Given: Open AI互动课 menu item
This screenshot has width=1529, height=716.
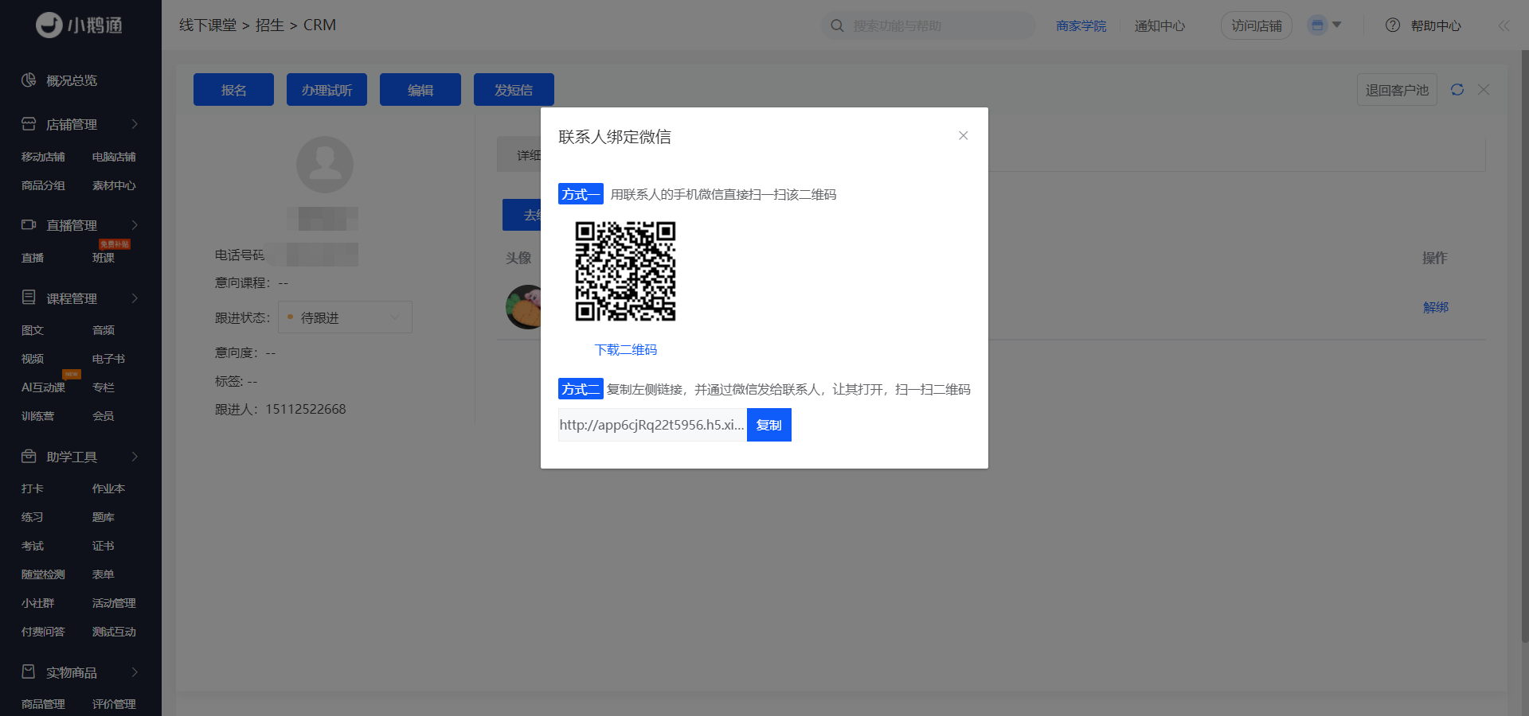Looking at the screenshot, I should pos(43,387).
